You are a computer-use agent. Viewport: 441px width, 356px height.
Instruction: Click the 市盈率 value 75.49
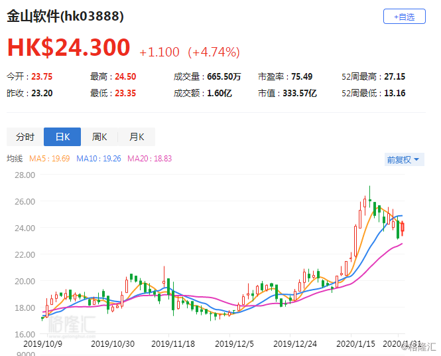pyautogui.click(x=302, y=76)
